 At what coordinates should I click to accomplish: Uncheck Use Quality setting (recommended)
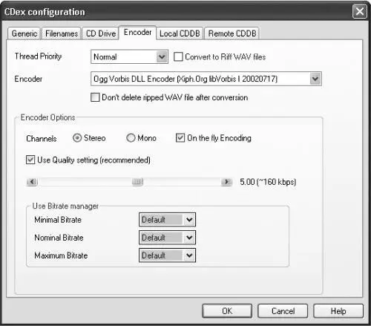pyautogui.click(x=30, y=160)
